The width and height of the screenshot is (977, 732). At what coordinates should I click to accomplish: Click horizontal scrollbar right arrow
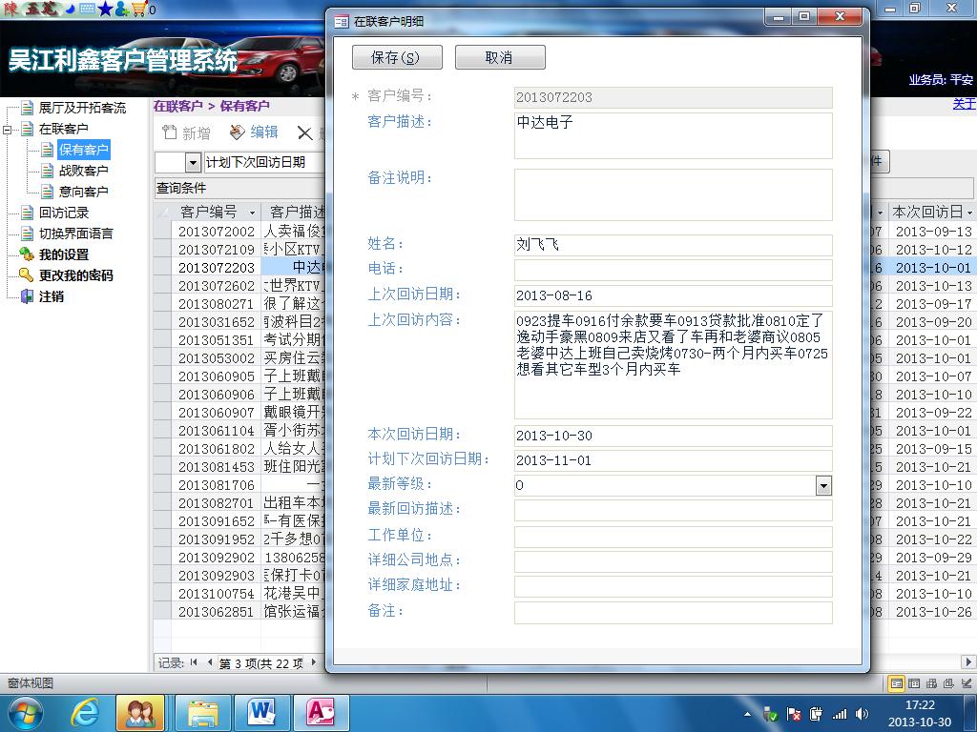(968, 662)
